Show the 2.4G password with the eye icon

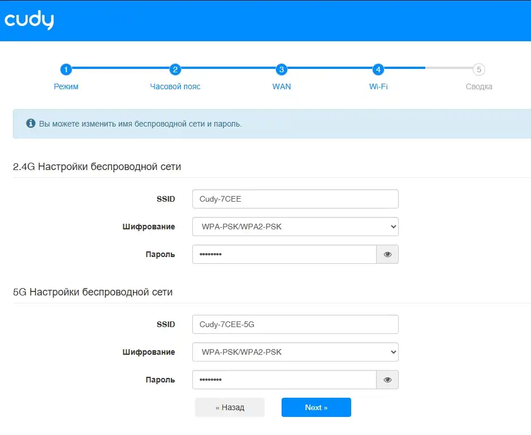[387, 254]
